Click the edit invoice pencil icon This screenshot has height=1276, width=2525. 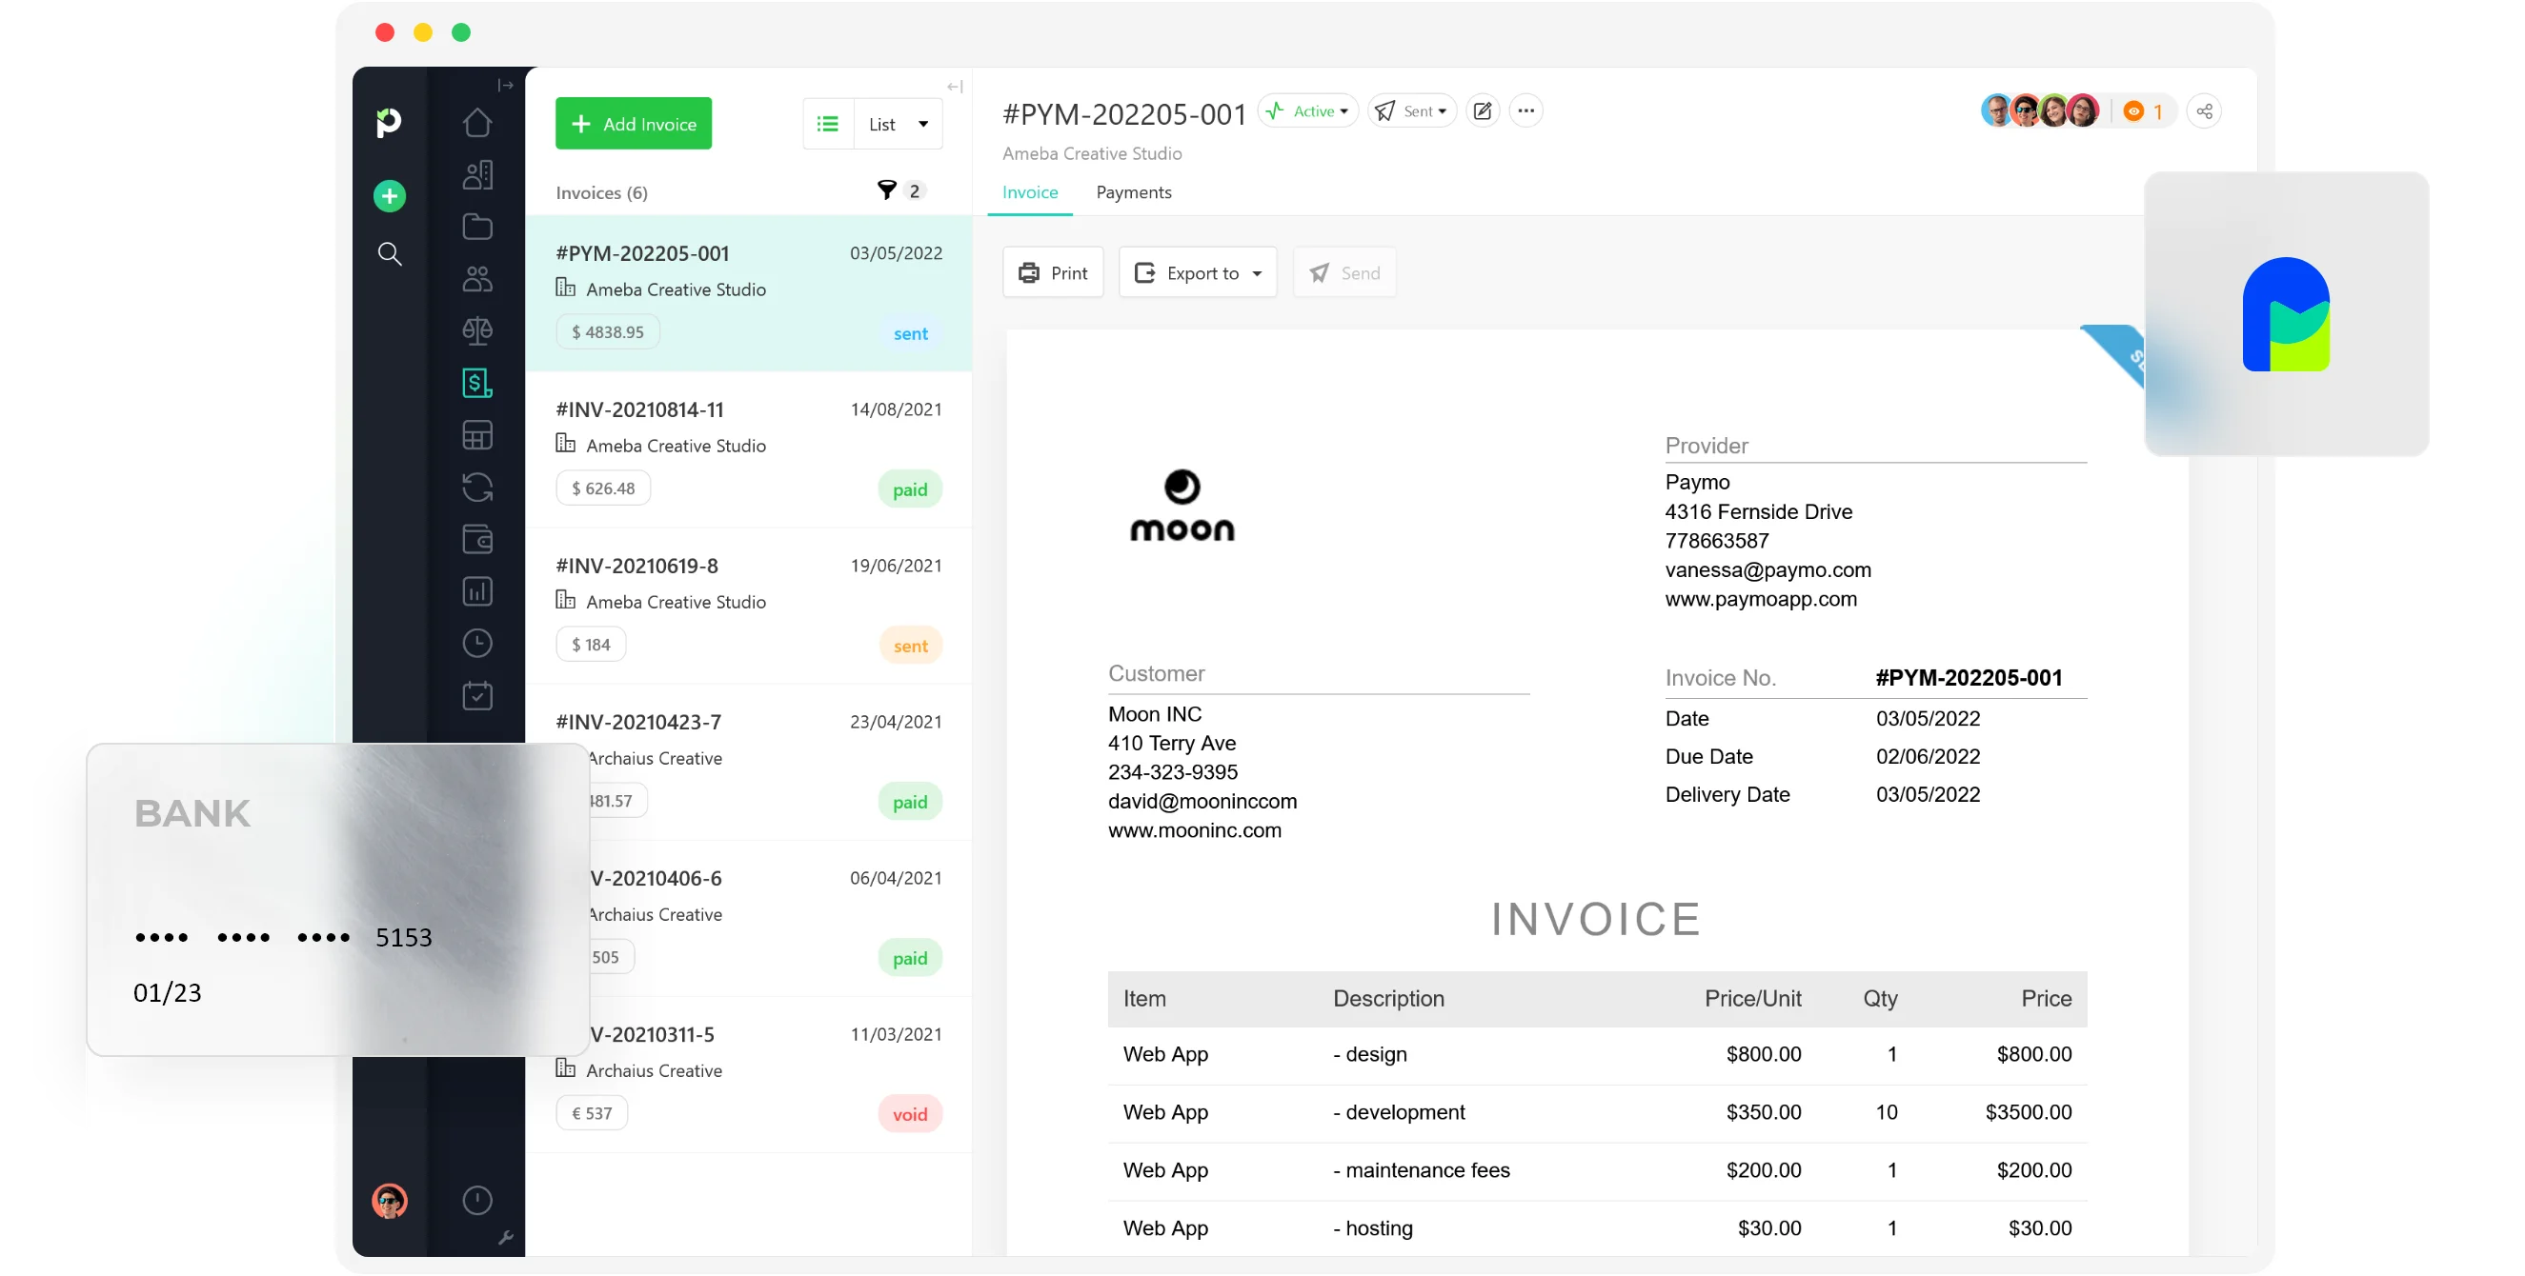[x=1482, y=110]
